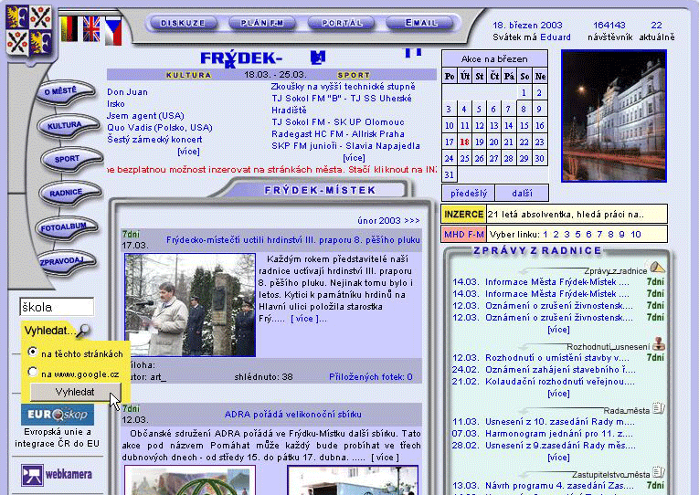This screenshot has width=699, height=495.
Task: Choose the Czech flag language icon
Action: tap(112, 29)
